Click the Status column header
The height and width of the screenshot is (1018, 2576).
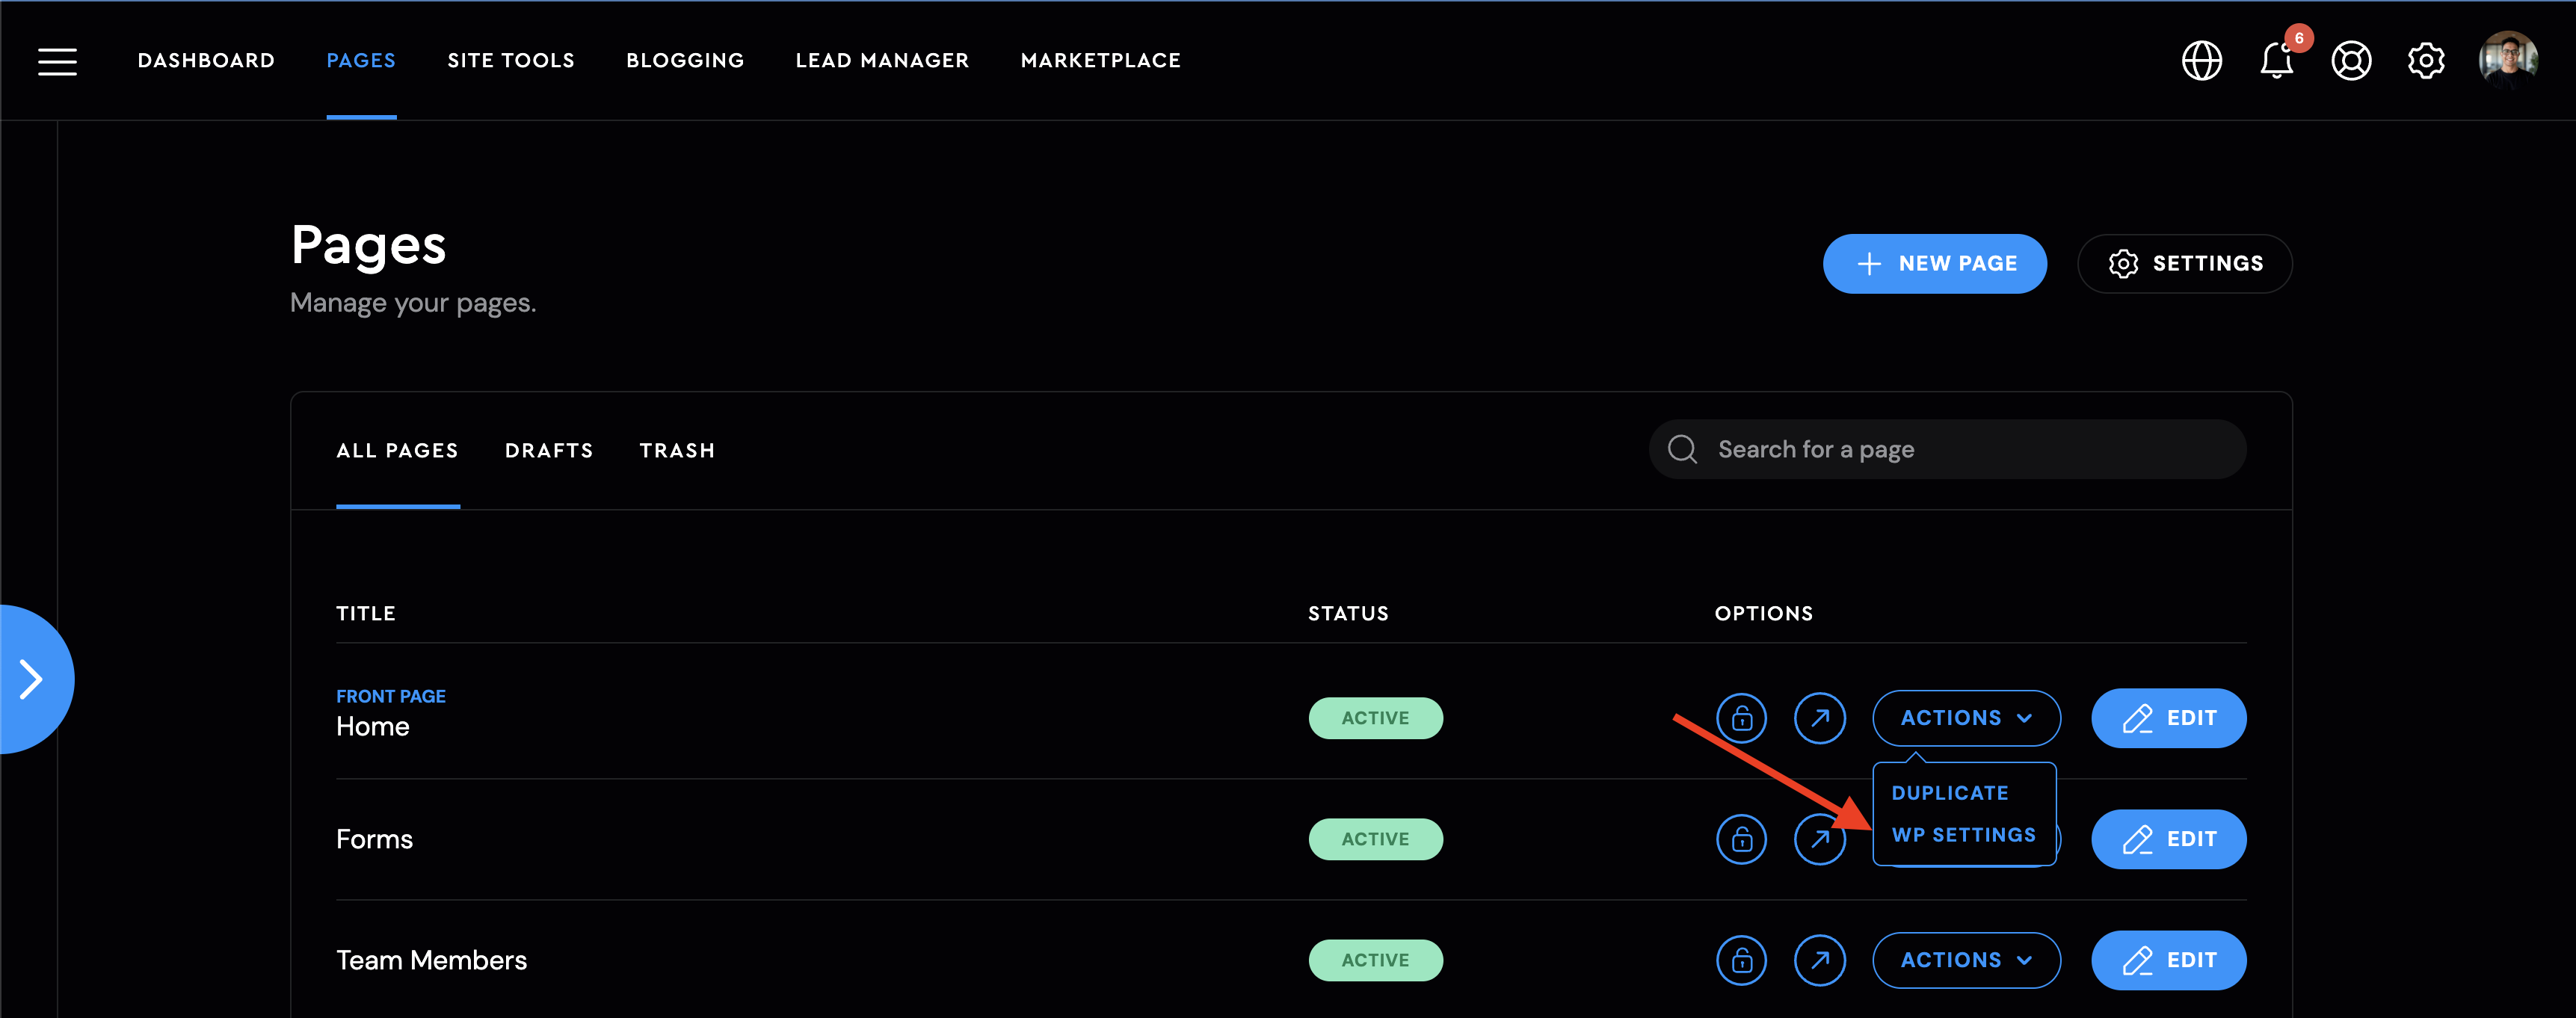pyautogui.click(x=1348, y=613)
